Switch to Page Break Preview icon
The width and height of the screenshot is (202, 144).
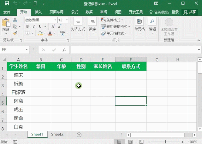click(141, 142)
